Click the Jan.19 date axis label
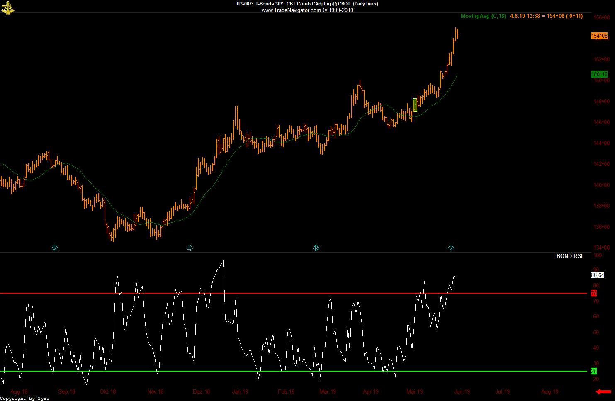615x401 pixels. point(240,392)
